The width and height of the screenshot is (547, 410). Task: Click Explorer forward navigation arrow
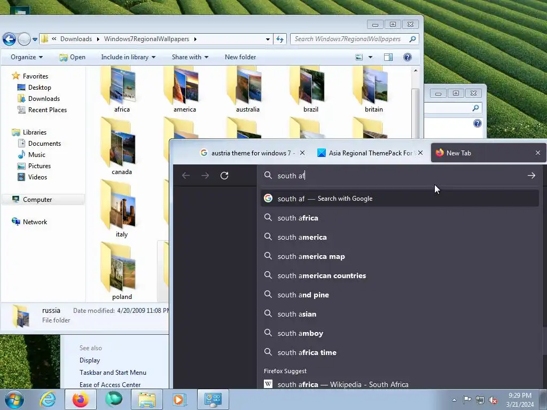tap(24, 39)
